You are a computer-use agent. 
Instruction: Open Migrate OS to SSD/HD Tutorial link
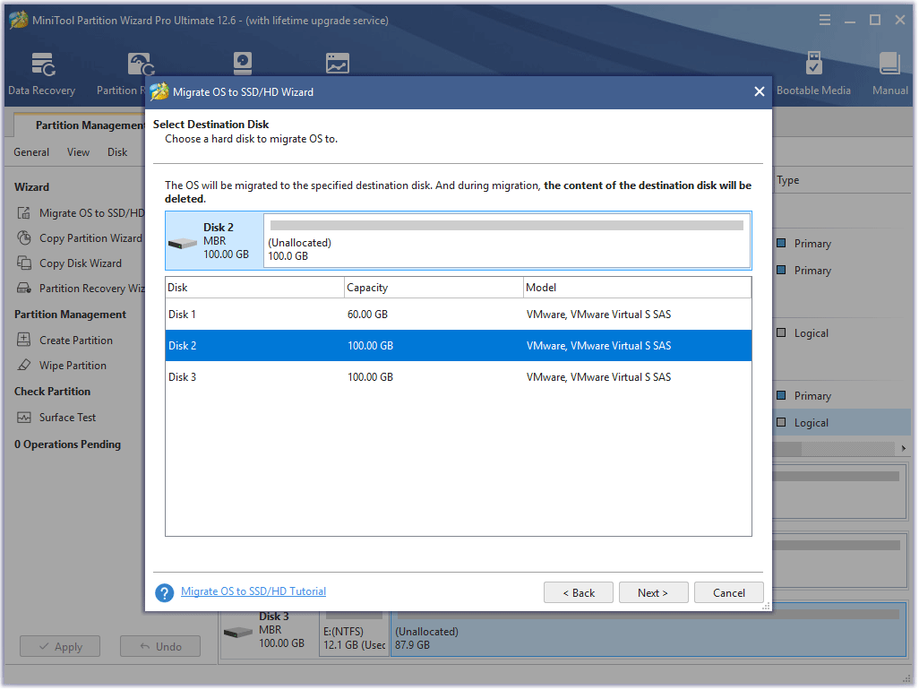point(253,591)
